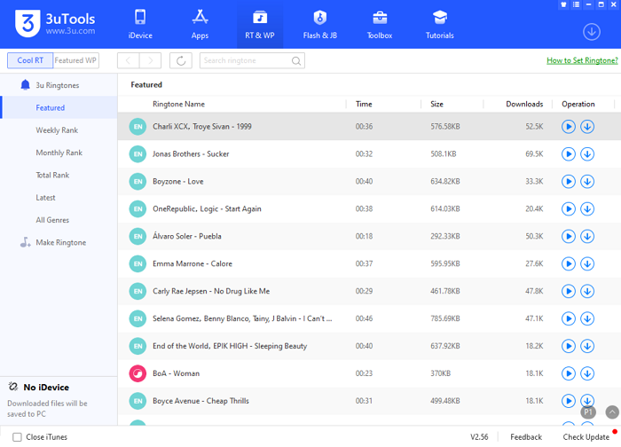Open the list menu icon in title bar

point(577,4)
